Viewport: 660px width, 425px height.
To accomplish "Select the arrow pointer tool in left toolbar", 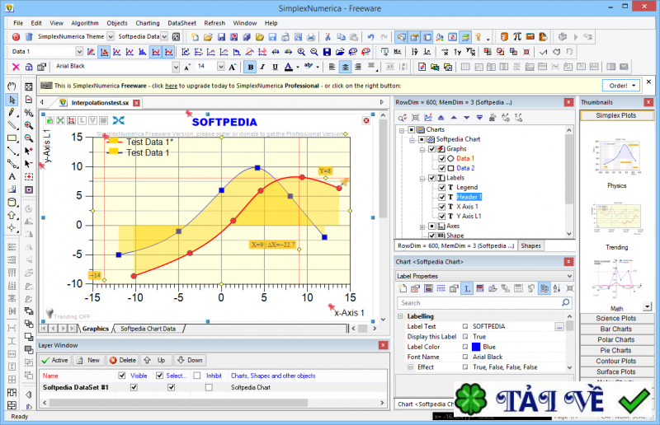I will coord(12,100).
